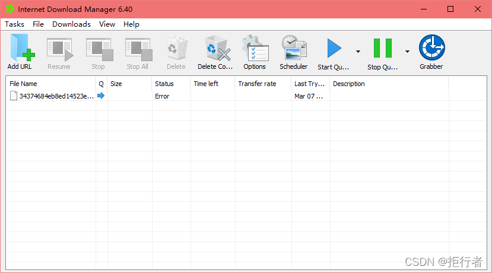Click the Error status cell
The image size is (492, 273).
pyautogui.click(x=162, y=96)
